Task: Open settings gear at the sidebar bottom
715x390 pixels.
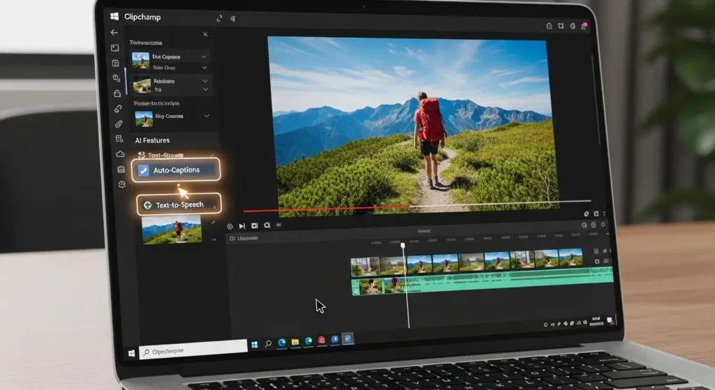Action: 121,184
